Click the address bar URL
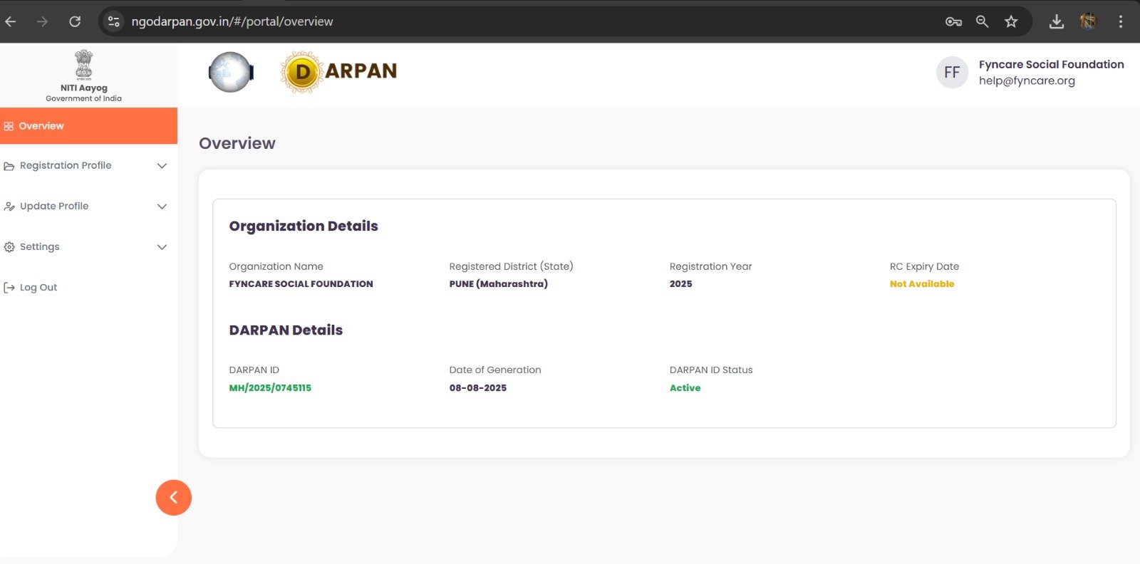 232,21
